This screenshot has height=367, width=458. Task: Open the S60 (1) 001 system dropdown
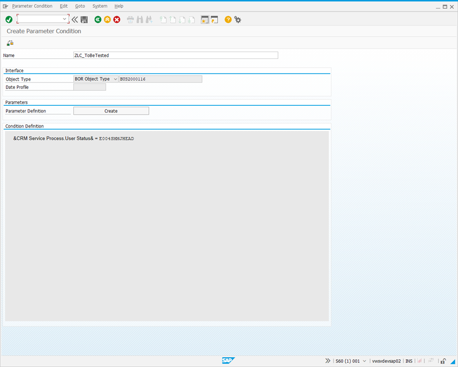364,361
